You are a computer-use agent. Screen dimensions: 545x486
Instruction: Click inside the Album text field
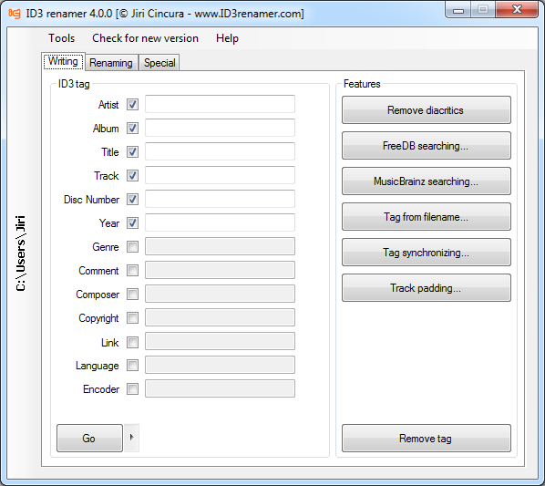click(220, 128)
